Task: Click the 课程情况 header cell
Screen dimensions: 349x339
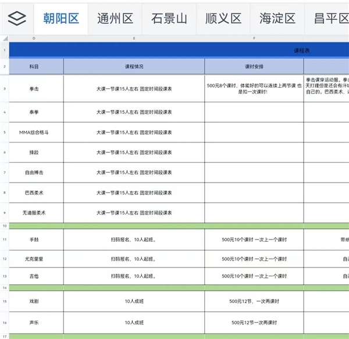Action: 134,66
